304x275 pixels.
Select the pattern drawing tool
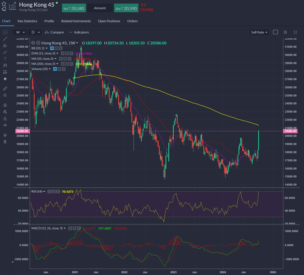5,65
